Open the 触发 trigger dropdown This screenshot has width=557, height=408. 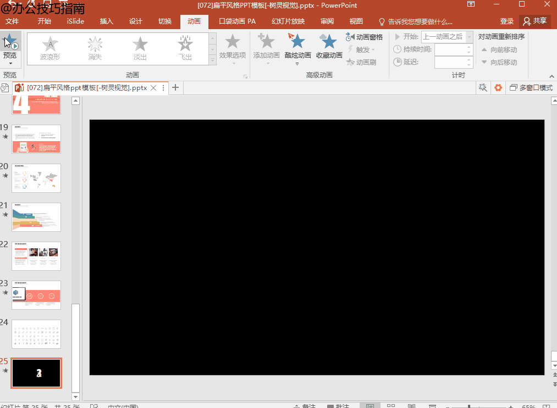coord(361,49)
